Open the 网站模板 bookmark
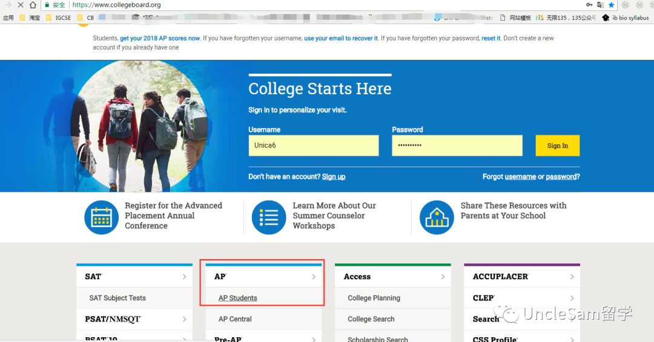The height and width of the screenshot is (342, 654). click(515, 18)
